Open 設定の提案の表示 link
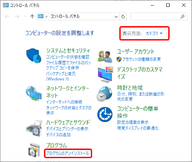 click(x=133, y=122)
